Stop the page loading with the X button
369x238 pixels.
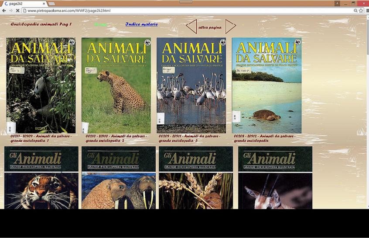point(17,10)
